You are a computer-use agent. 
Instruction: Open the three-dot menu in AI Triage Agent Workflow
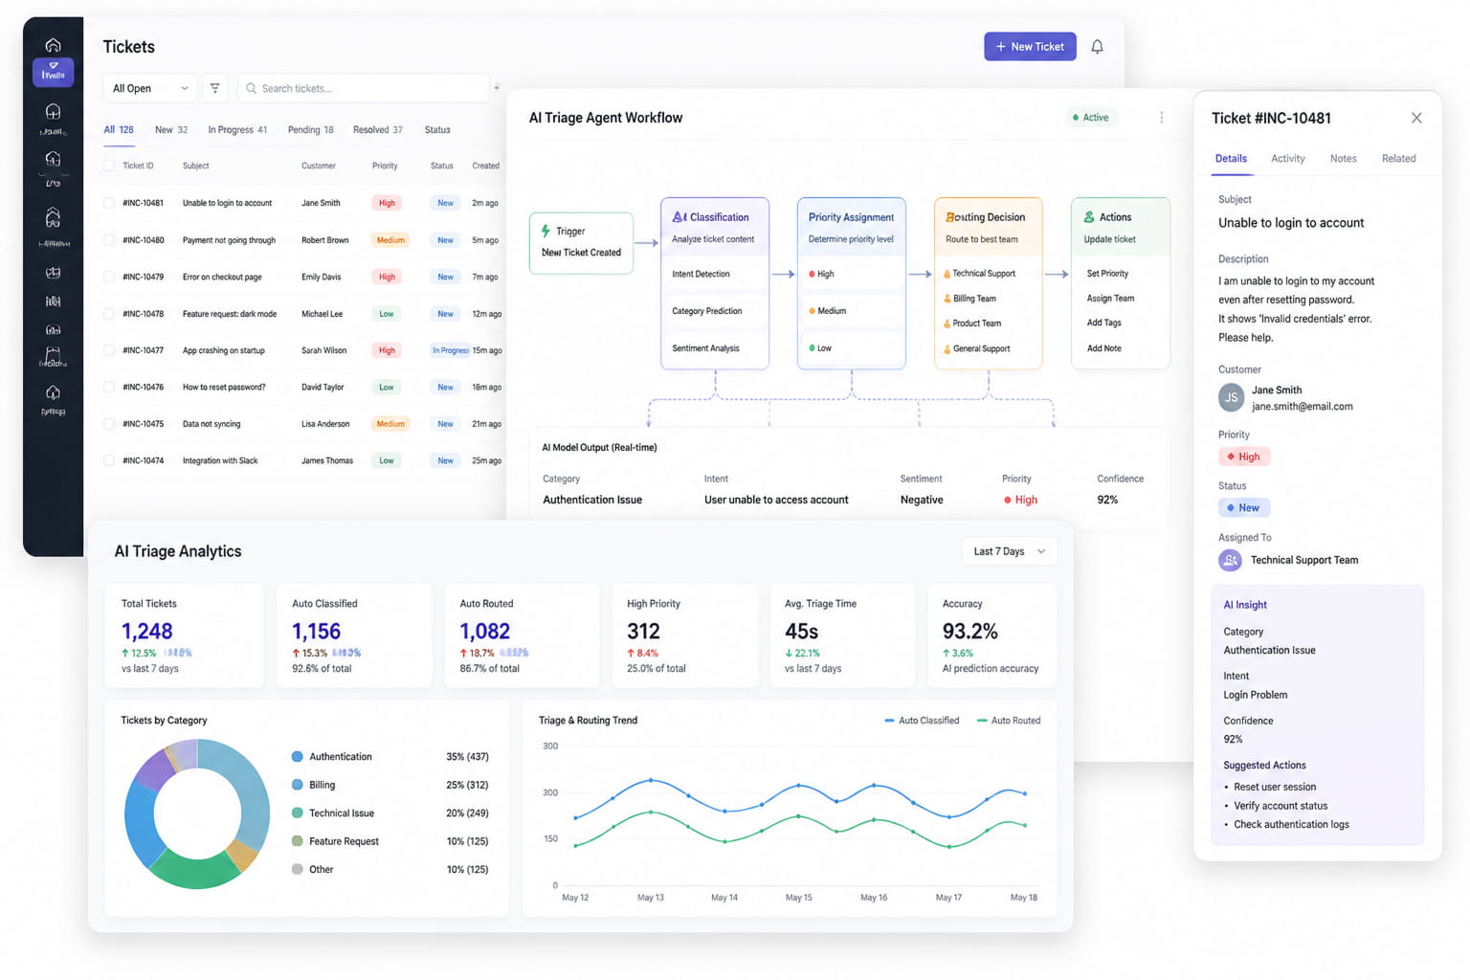pos(1162,118)
